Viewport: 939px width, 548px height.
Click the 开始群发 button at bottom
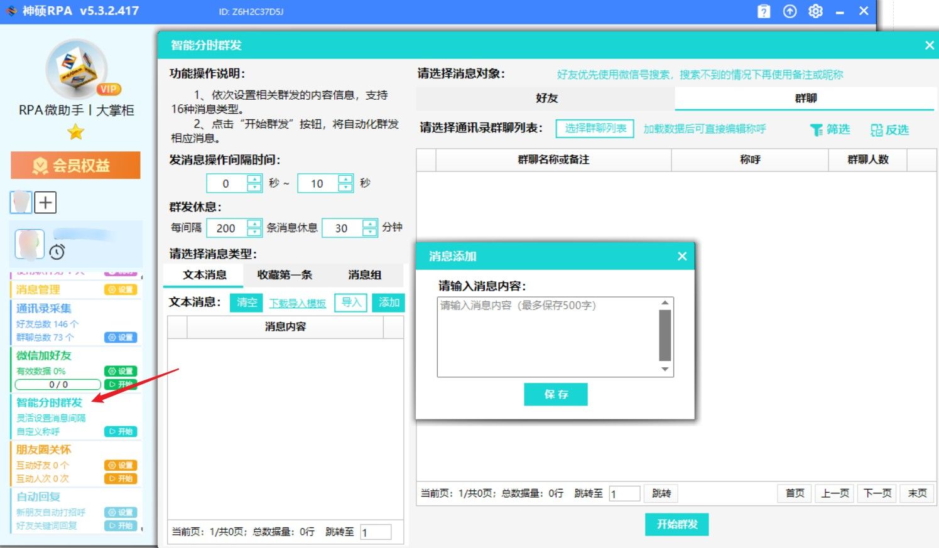677,525
